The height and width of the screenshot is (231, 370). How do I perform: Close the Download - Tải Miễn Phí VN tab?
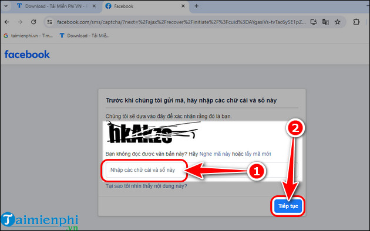click(x=94, y=6)
